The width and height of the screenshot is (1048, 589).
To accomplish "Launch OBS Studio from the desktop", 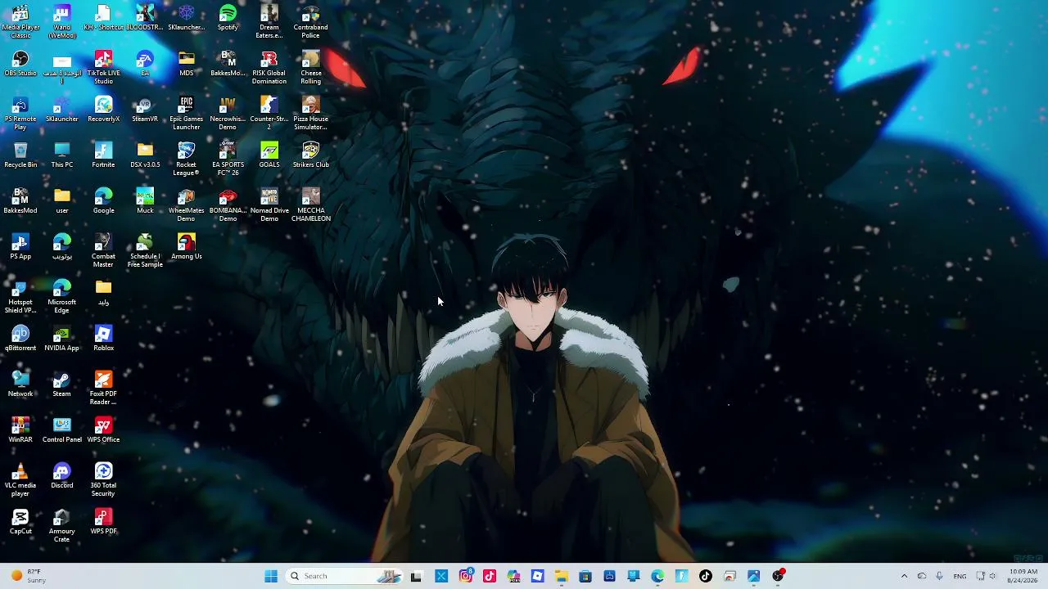I will point(20,65).
